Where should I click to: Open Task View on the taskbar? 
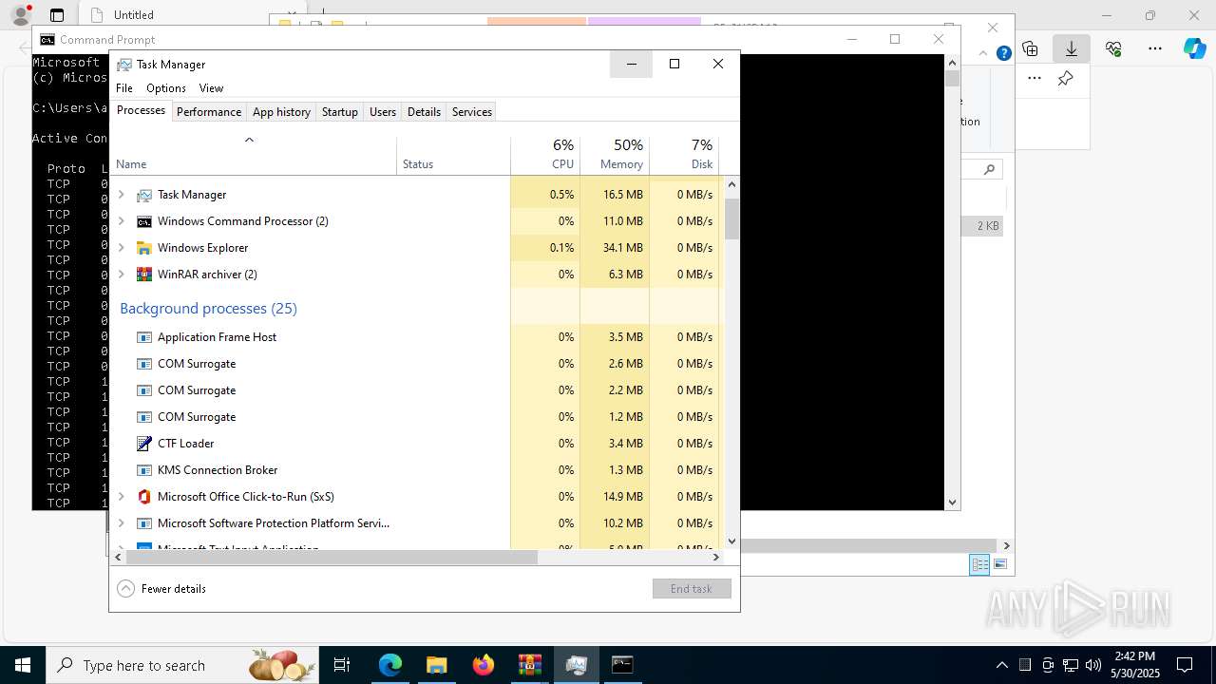342,665
